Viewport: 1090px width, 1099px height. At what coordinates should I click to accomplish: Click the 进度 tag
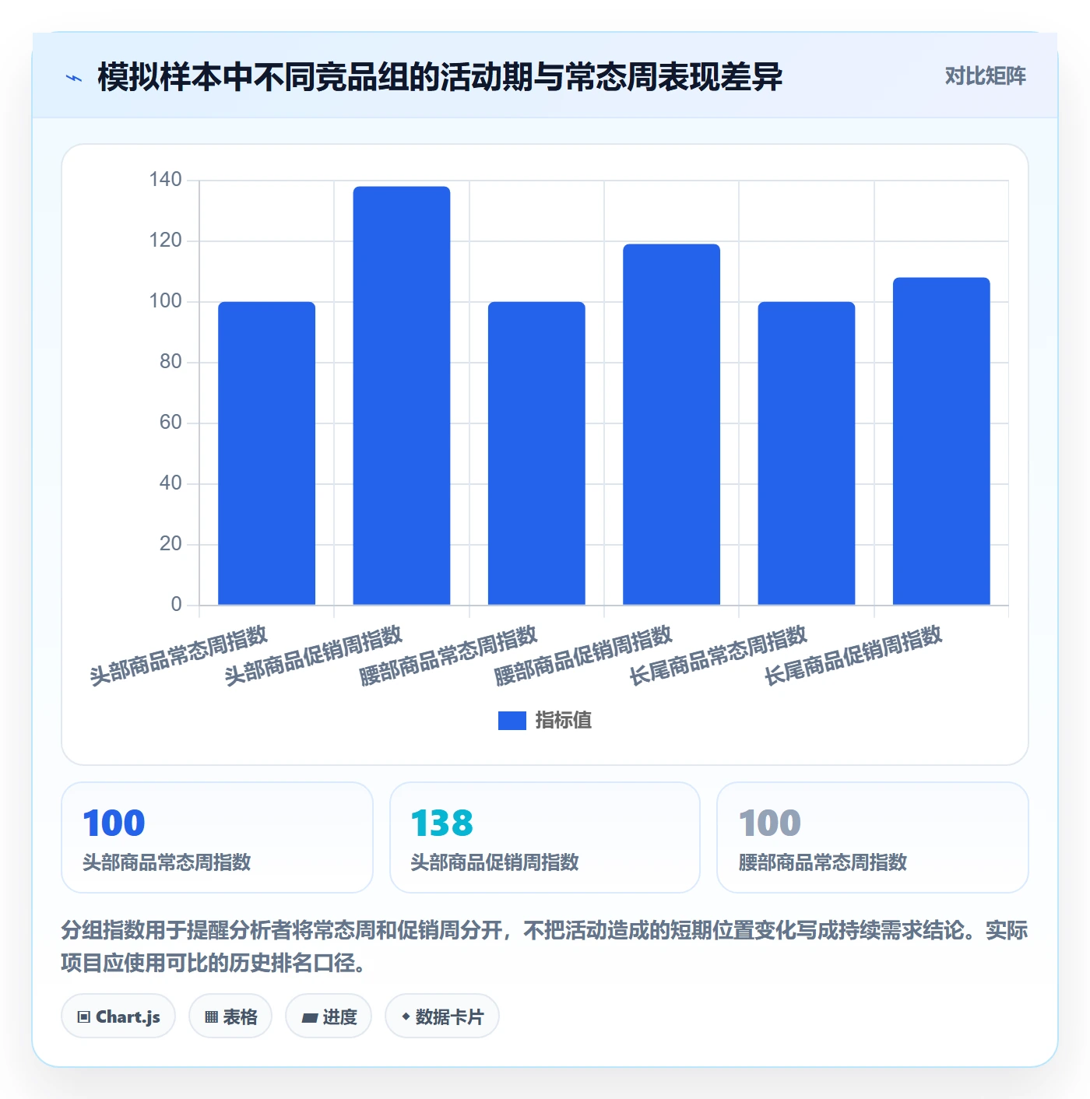[x=329, y=1016]
